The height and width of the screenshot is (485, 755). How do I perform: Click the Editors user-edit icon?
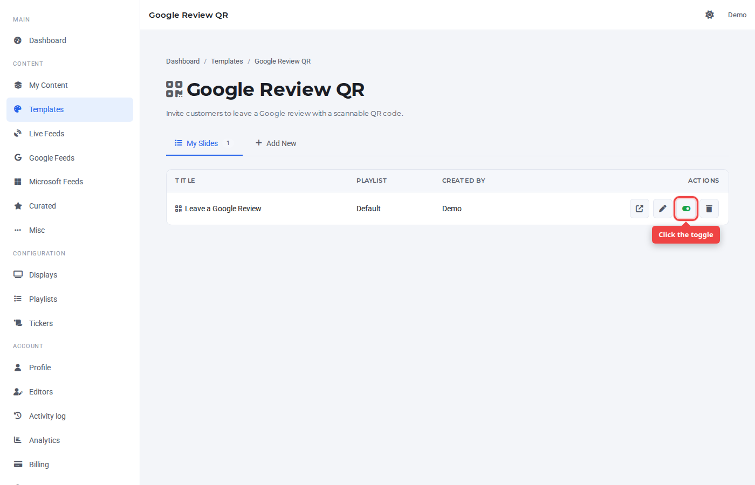tap(18, 392)
